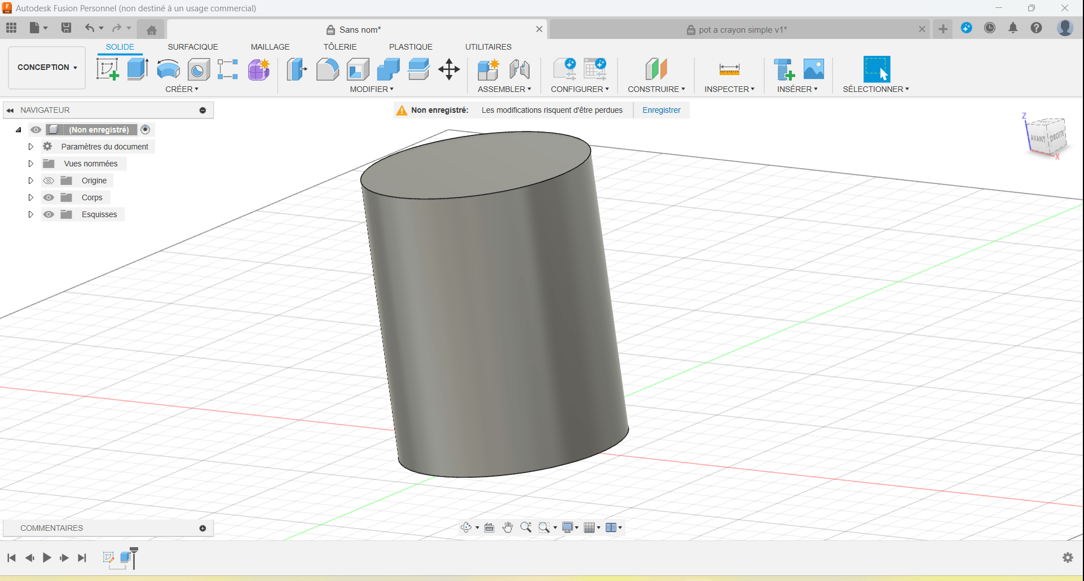Click the Configure parameters icon
This screenshot has height=581, width=1084.
[x=565, y=69]
